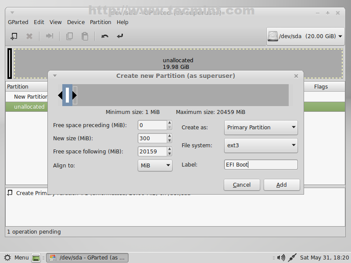The height and width of the screenshot is (263, 351).
Task: Open the Align to dropdown
Action: coord(155,166)
